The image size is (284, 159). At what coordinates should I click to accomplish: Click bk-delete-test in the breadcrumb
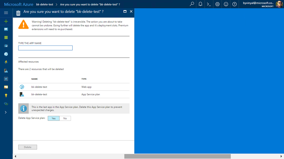click(45, 4)
